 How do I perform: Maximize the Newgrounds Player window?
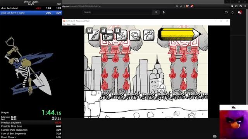pyautogui.click(x=221, y=21)
